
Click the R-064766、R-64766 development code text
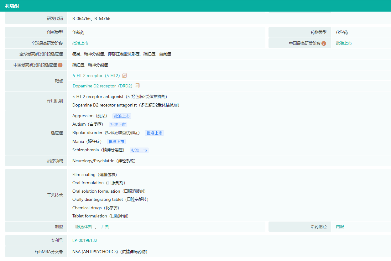tap(91, 18)
